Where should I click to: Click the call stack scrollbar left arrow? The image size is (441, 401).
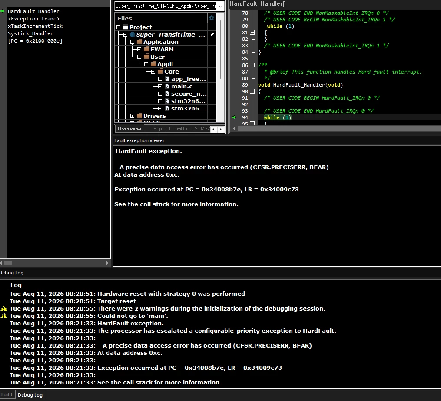point(1,263)
